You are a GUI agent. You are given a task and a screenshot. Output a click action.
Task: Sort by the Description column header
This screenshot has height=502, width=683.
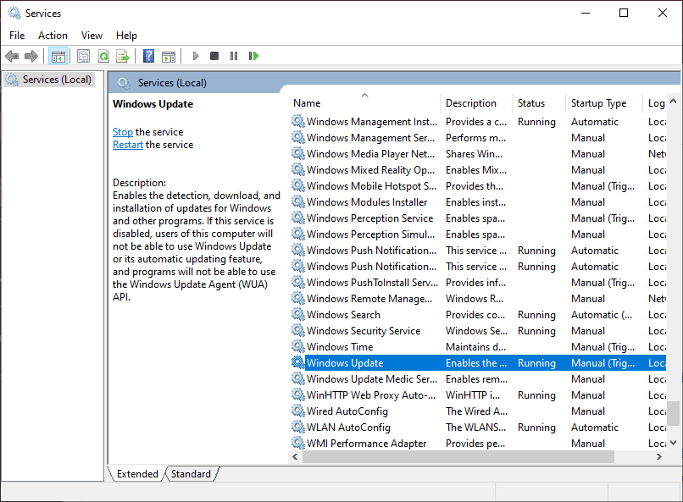pyautogui.click(x=476, y=103)
